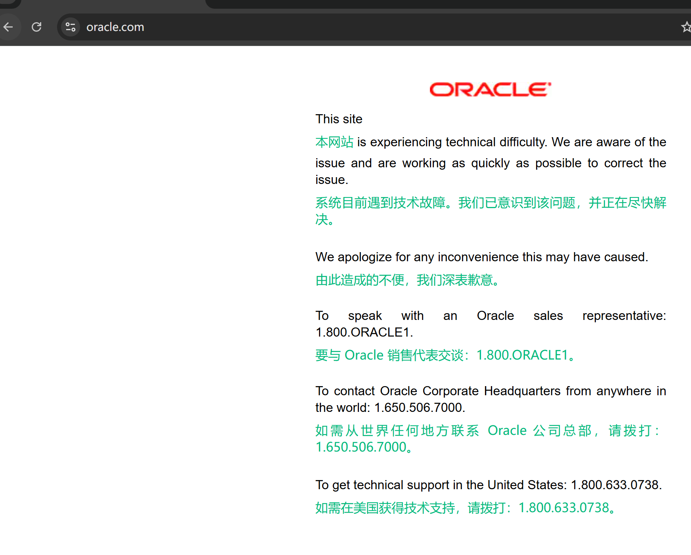Click the green 如需从世界任何地方联系 line

(x=488, y=431)
